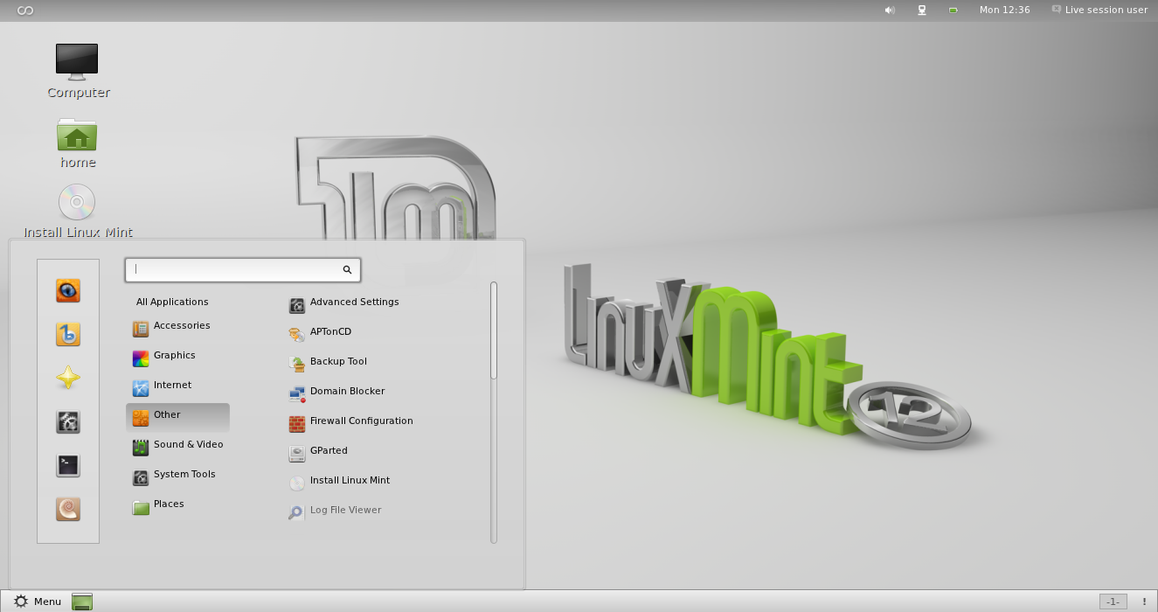Click the GParted disk icon

click(x=296, y=454)
